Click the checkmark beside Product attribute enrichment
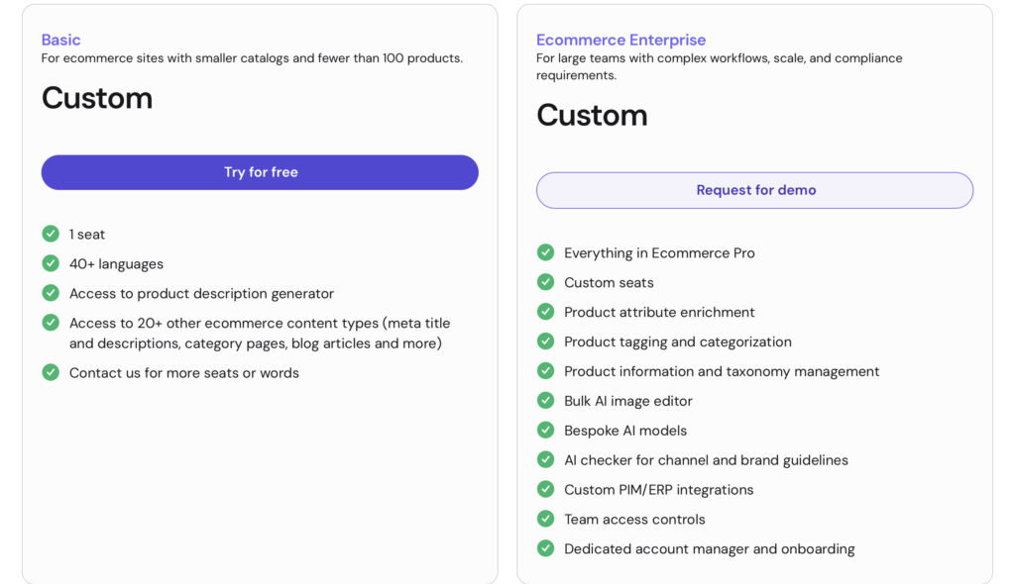The width and height of the screenshot is (1015, 584). [546, 312]
